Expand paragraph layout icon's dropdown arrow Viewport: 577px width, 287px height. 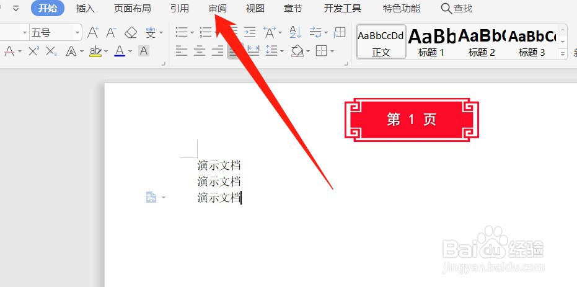pyautogui.click(x=164, y=198)
